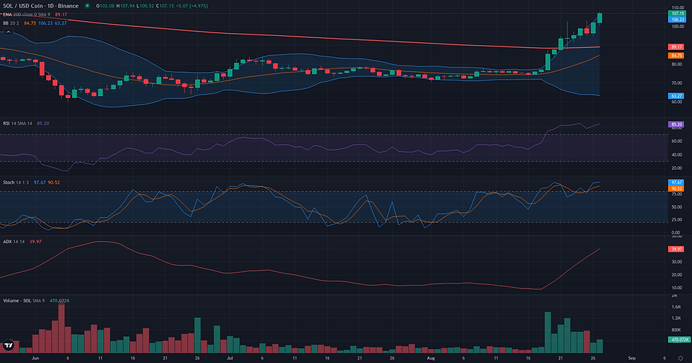Image resolution: width=692 pixels, height=363 pixels.
Task: Click the green market status dot
Action: (88, 6)
